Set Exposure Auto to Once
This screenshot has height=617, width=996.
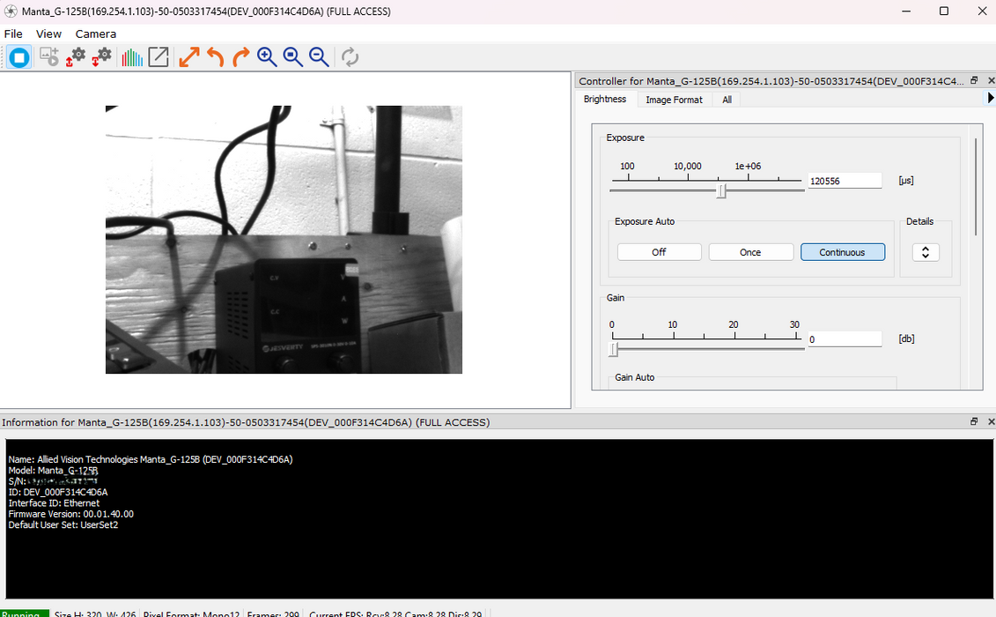coord(750,252)
